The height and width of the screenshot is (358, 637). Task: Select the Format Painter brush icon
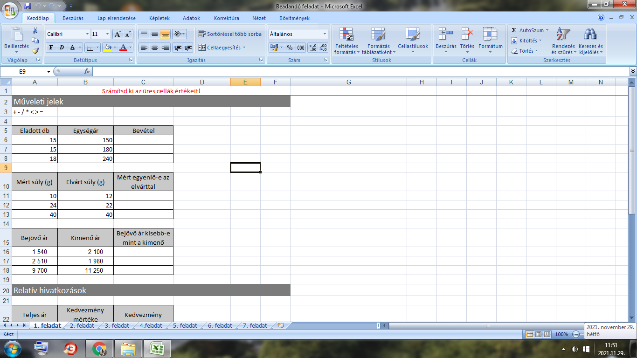click(35, 51)
